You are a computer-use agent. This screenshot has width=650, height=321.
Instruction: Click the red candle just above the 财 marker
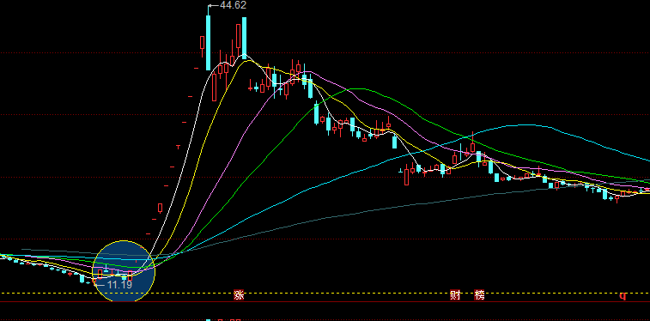455,159
